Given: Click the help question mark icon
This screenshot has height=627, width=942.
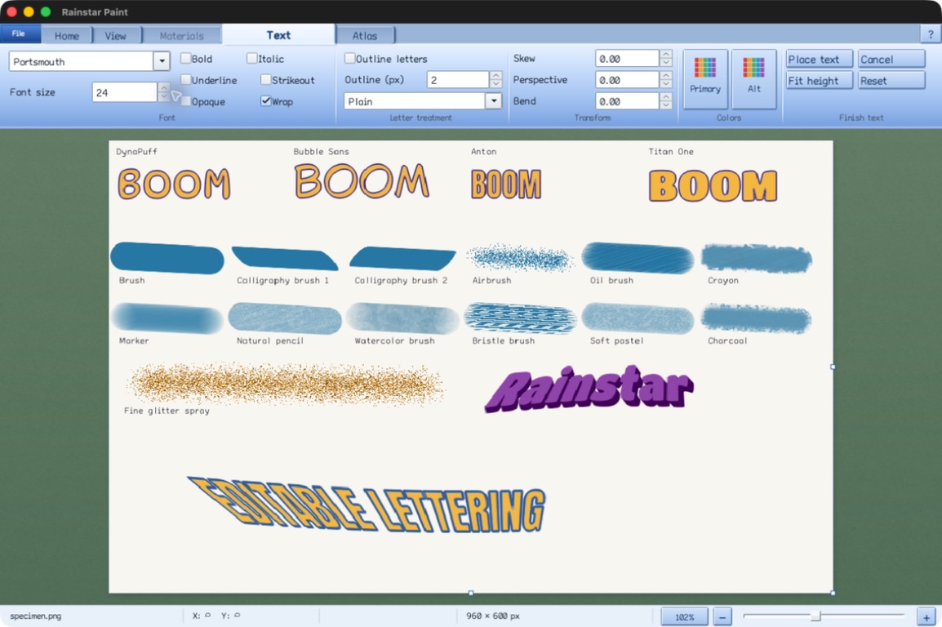Looking at the screenshot, I should [931, 34].
